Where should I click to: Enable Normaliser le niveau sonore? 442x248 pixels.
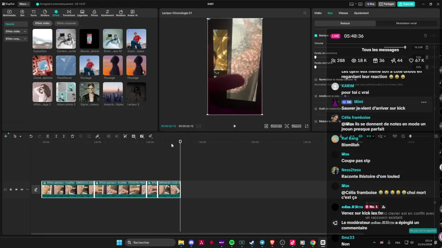pyautogui.click(x=316, y=80)
